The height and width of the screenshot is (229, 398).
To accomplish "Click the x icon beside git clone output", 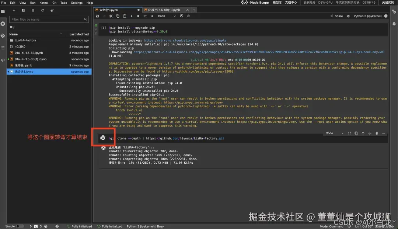I will pos(103,148).
